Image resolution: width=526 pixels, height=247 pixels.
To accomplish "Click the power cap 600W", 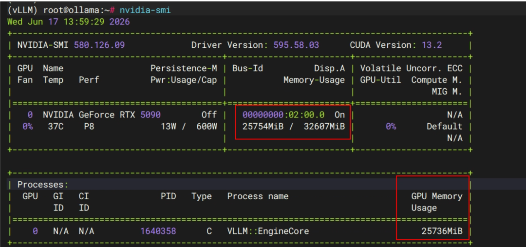I will coord(207,127).
